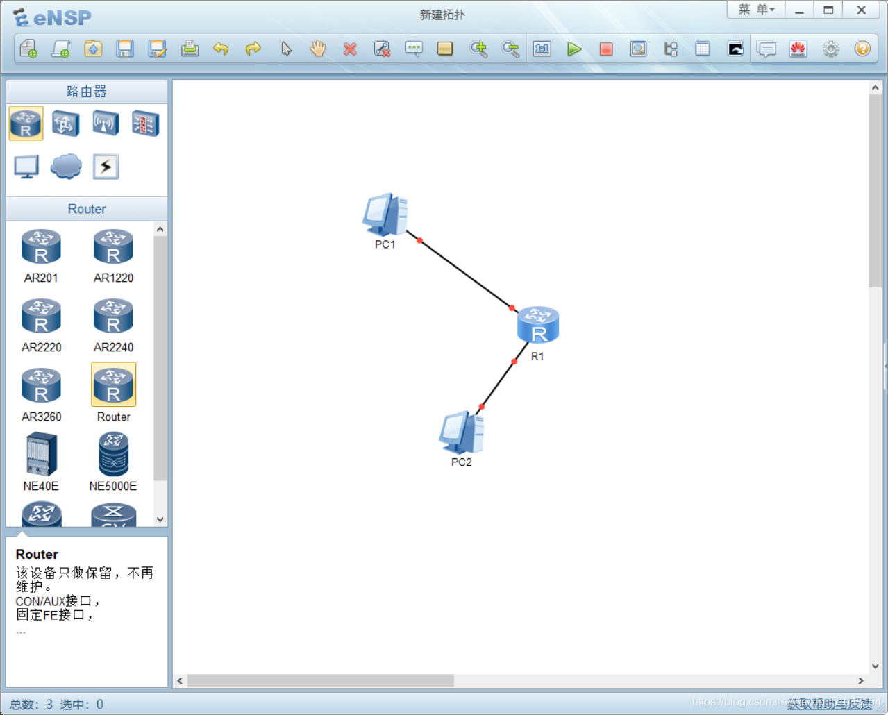This screenshot has height=715, width=888.
Task: Click the new test topology icon
Action: point(61,49)
